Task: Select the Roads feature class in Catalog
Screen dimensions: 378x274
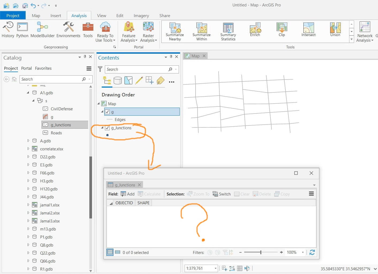Action: point(56,133)
